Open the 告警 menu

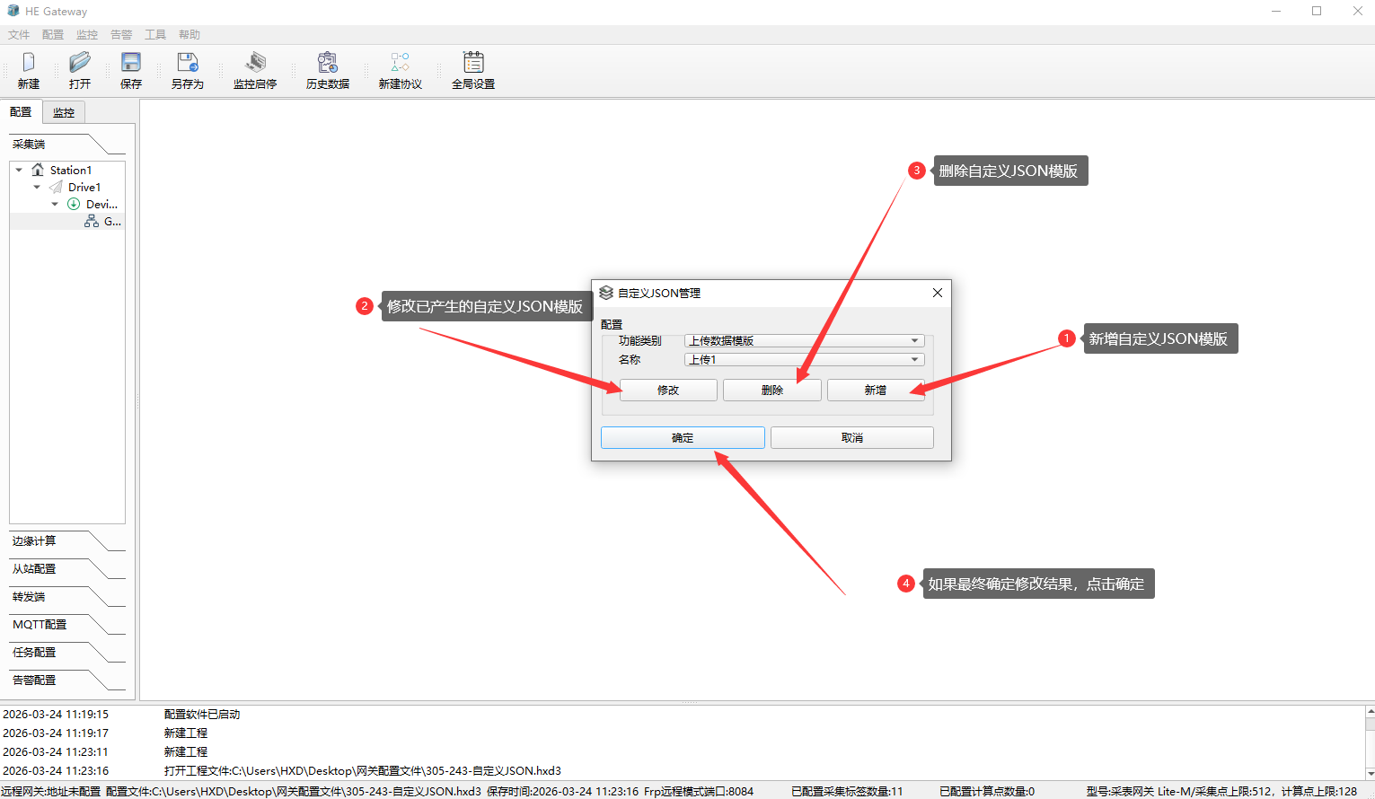click(x=121, y=35)
